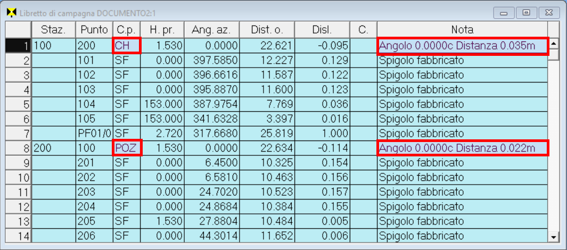Click the scroll up arrow
This screenshot has width=567, height=250.
(x=554, y=44)
